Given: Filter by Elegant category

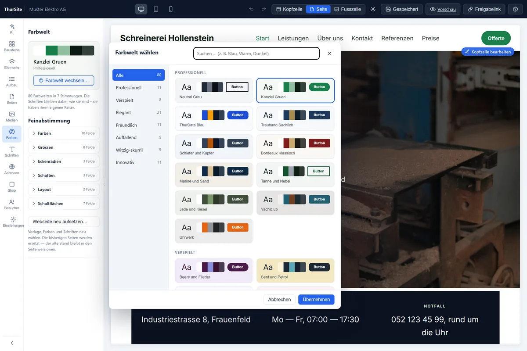Looking at the screenshot, I should (138, 113).
